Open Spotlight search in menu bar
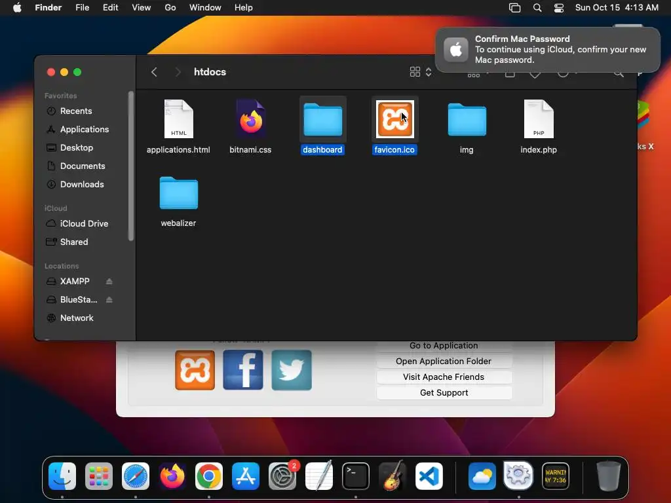Screen dimensions: 671x503 (537, 8)
